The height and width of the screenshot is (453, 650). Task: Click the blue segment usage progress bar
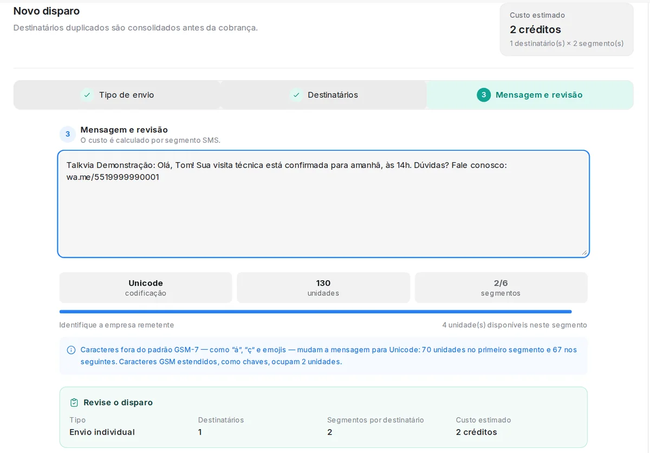click(315, 312)
